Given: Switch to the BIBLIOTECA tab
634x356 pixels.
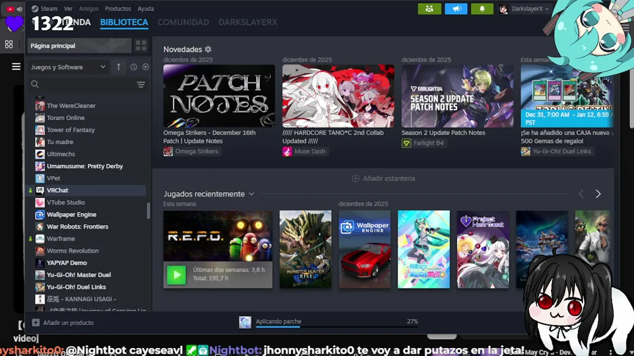Looking at the screenshot, I should 124,22.
